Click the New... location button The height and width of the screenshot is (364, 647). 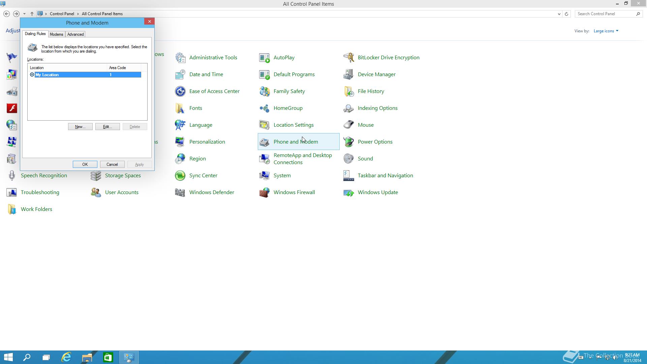[80, 127]
